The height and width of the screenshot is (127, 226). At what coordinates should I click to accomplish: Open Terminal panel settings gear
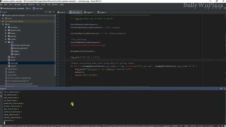(x=221, y=89)
